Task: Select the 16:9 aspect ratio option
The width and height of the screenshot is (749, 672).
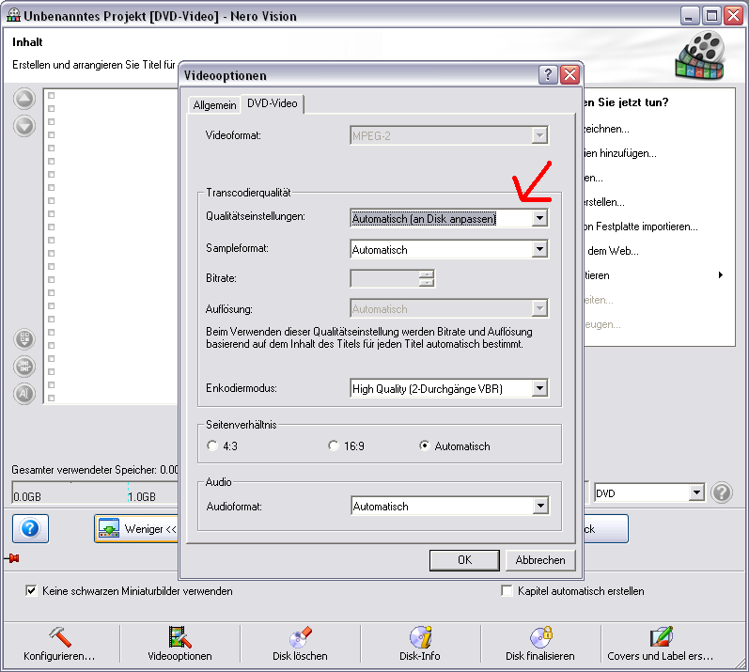Action: [334, 446]
